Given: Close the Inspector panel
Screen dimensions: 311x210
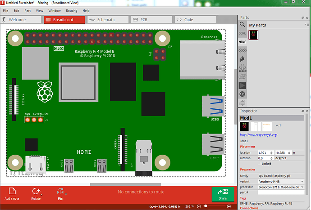Looking at the screenshot, I should click(307, 111).
